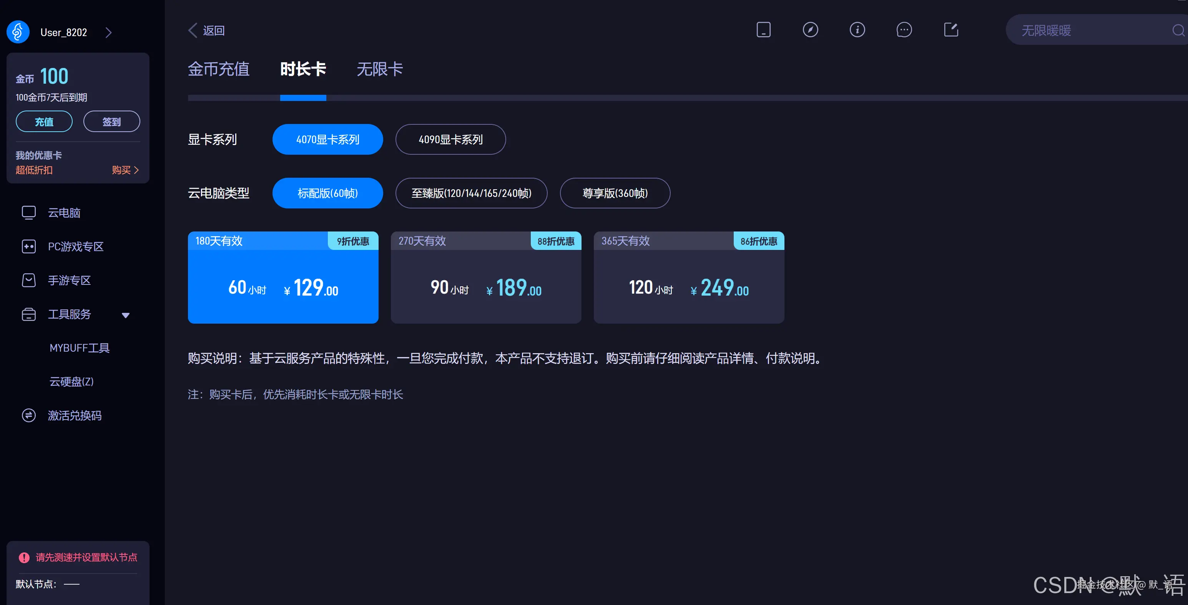The image size is (1188, 605).
Task: Open 云电脑 from the sidebar
Action: (64, 212)
